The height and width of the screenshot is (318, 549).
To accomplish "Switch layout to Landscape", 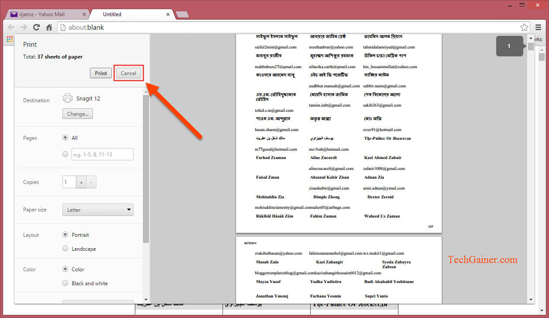I will [x=65, y=249].
